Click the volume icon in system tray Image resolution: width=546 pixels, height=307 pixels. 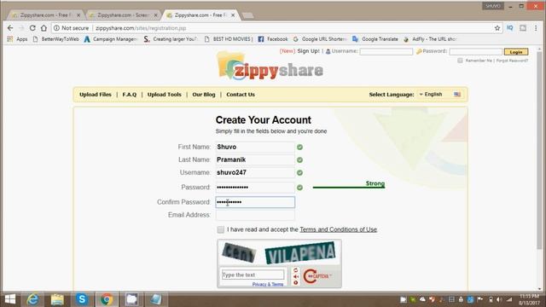(499, 299)
